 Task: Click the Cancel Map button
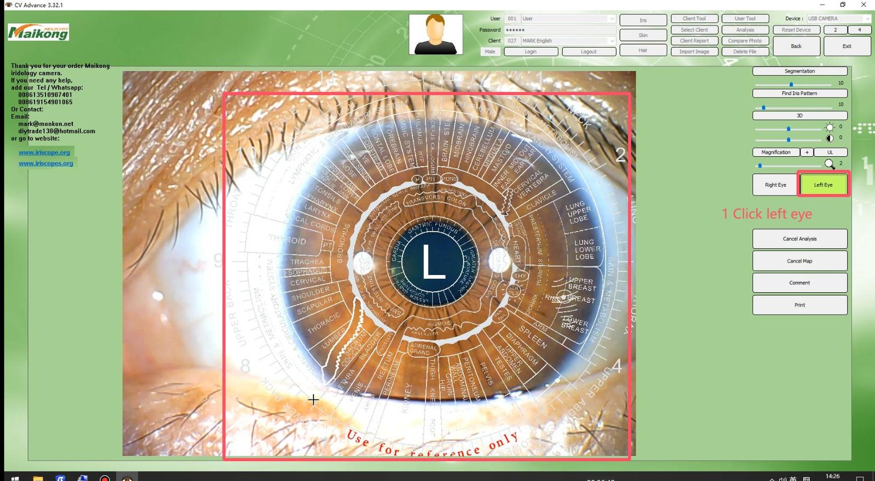[800, 261]
